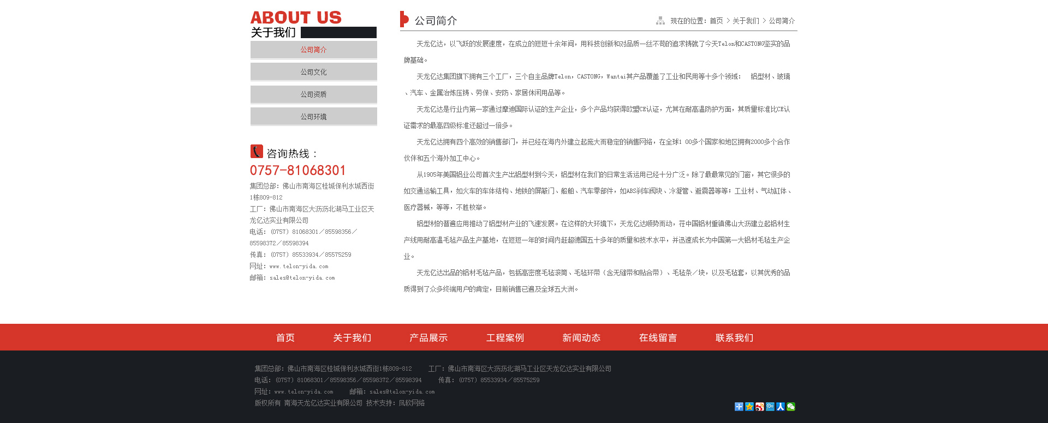Click the sitemap icon beside breadcrumb
Image resolution: width=1048 pixels, height=423 pixels.
tap(660, 21)
